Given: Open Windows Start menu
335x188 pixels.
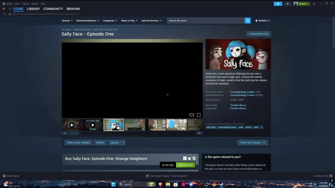Looking at the screenshot, I should [x=113, y=184].
